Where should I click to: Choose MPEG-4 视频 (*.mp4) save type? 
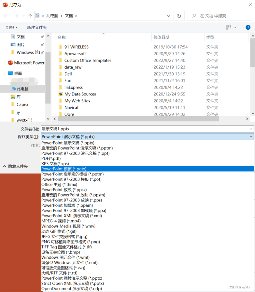pos(147,221)
